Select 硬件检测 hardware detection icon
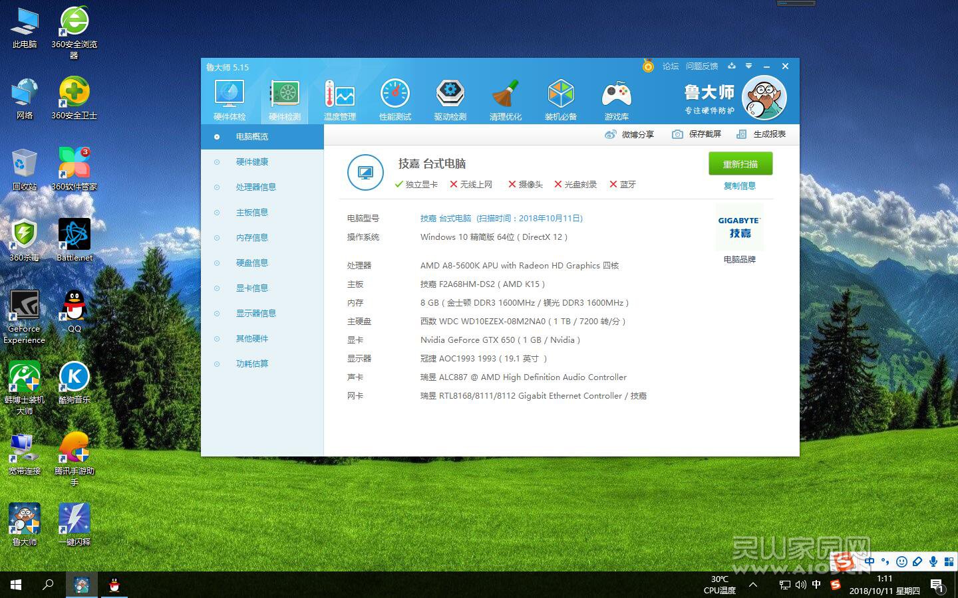This screenshot has width=958, height=598. [x=285, y=100]
